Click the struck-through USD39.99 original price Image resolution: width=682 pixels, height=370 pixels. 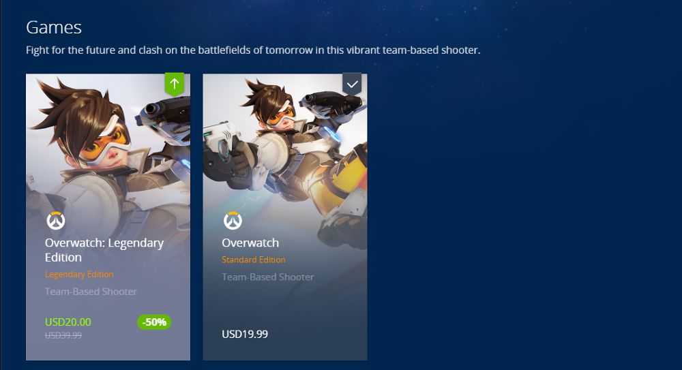click(63, 335)
